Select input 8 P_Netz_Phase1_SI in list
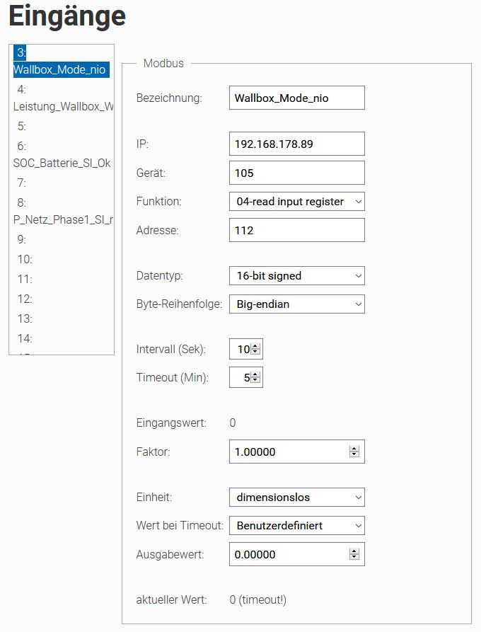This screenshot has width=481, height=632. 62,212
